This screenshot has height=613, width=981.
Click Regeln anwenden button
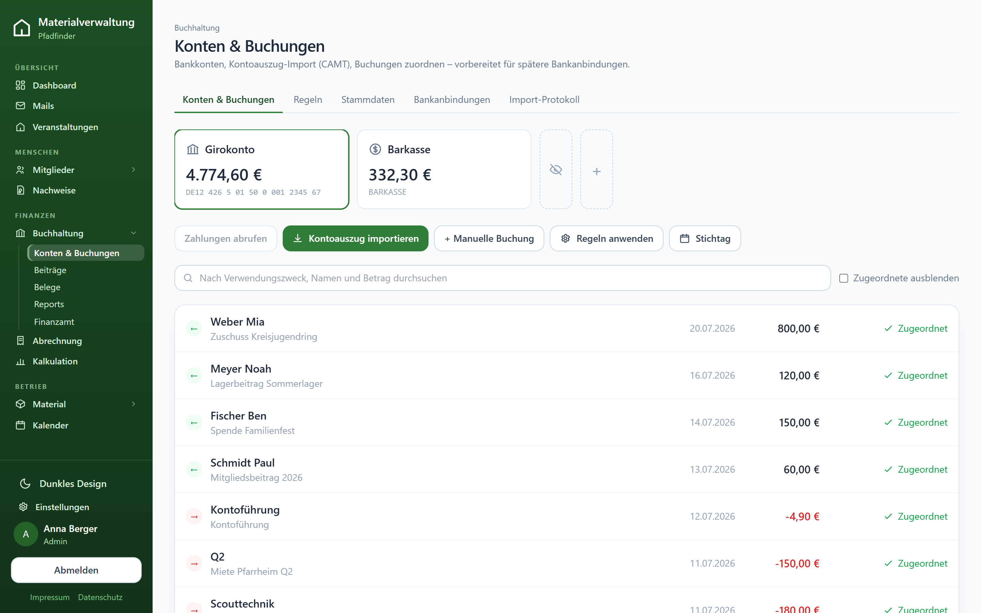tap(606, 238)
